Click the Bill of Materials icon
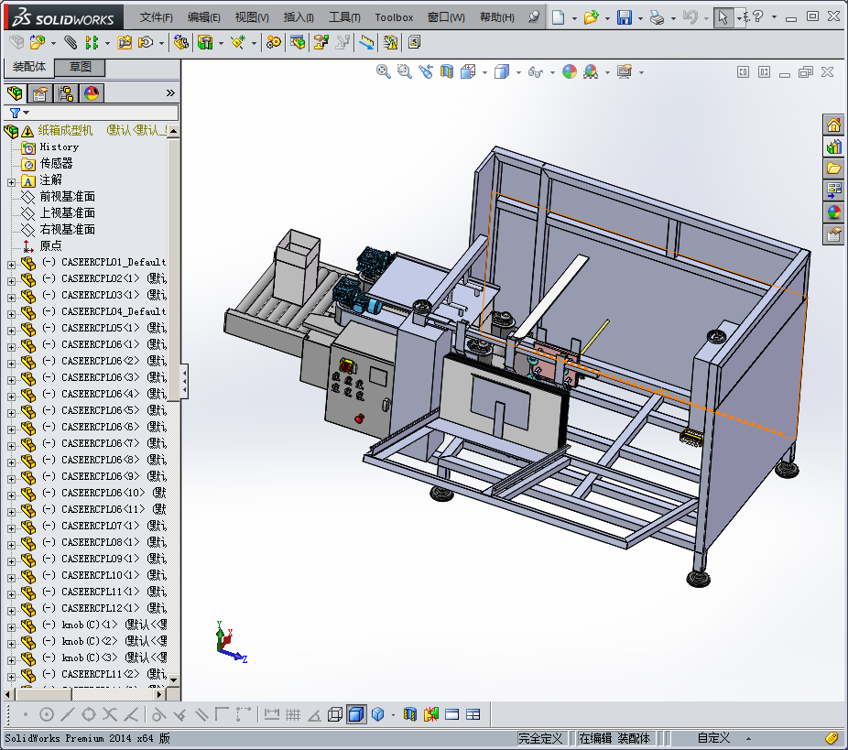This screenshot has width=848, height=750. pos(298,42)
